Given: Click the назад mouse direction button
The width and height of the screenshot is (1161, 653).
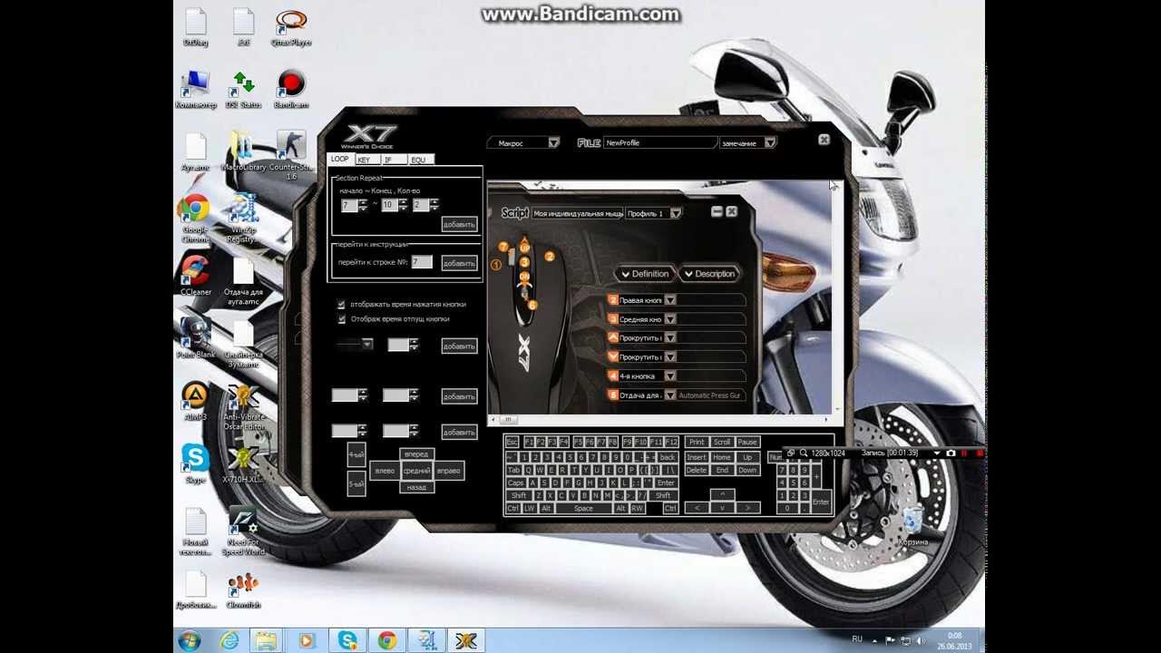Looking at the screenshot, I should point(416,487).
